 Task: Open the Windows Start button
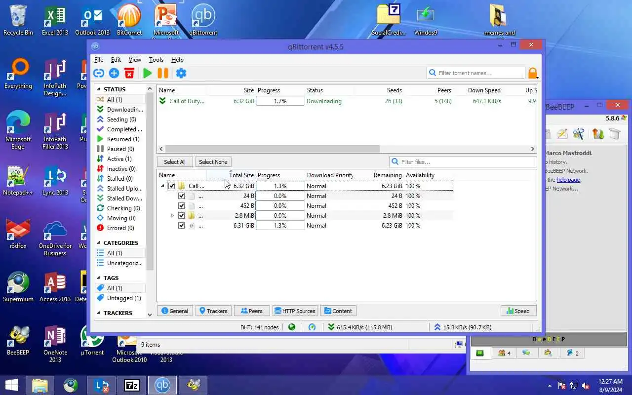[12, 385]
